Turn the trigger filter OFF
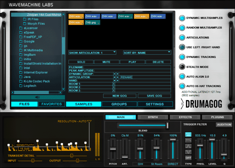The height and width of the screenshot is (168, 235). [188, 158]
